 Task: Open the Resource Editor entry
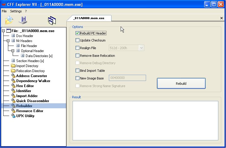click(x=30, y=111)
